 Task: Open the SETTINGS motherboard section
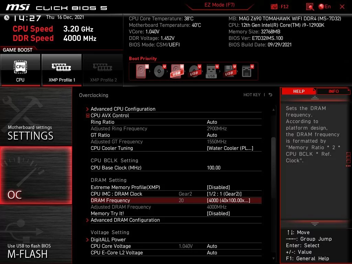coord(36,116)
